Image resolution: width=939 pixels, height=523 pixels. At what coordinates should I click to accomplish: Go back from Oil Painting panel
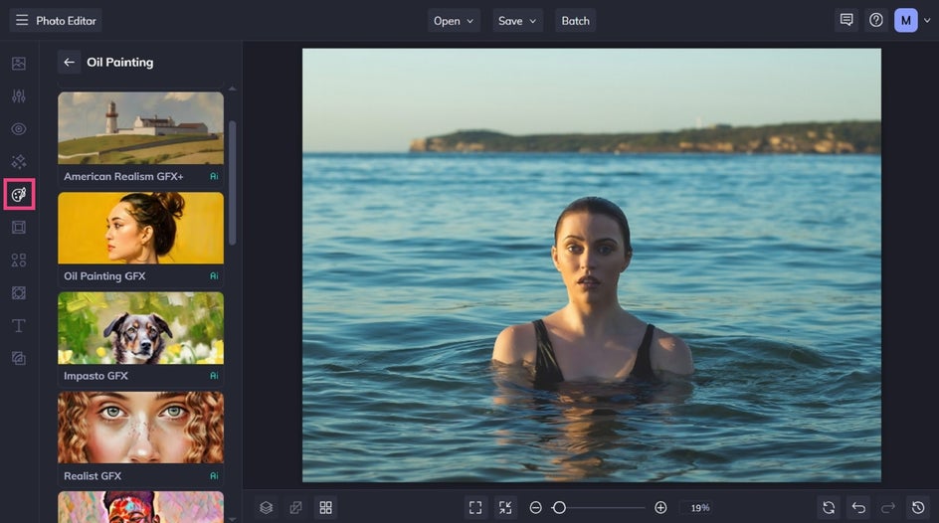point(69,62)
